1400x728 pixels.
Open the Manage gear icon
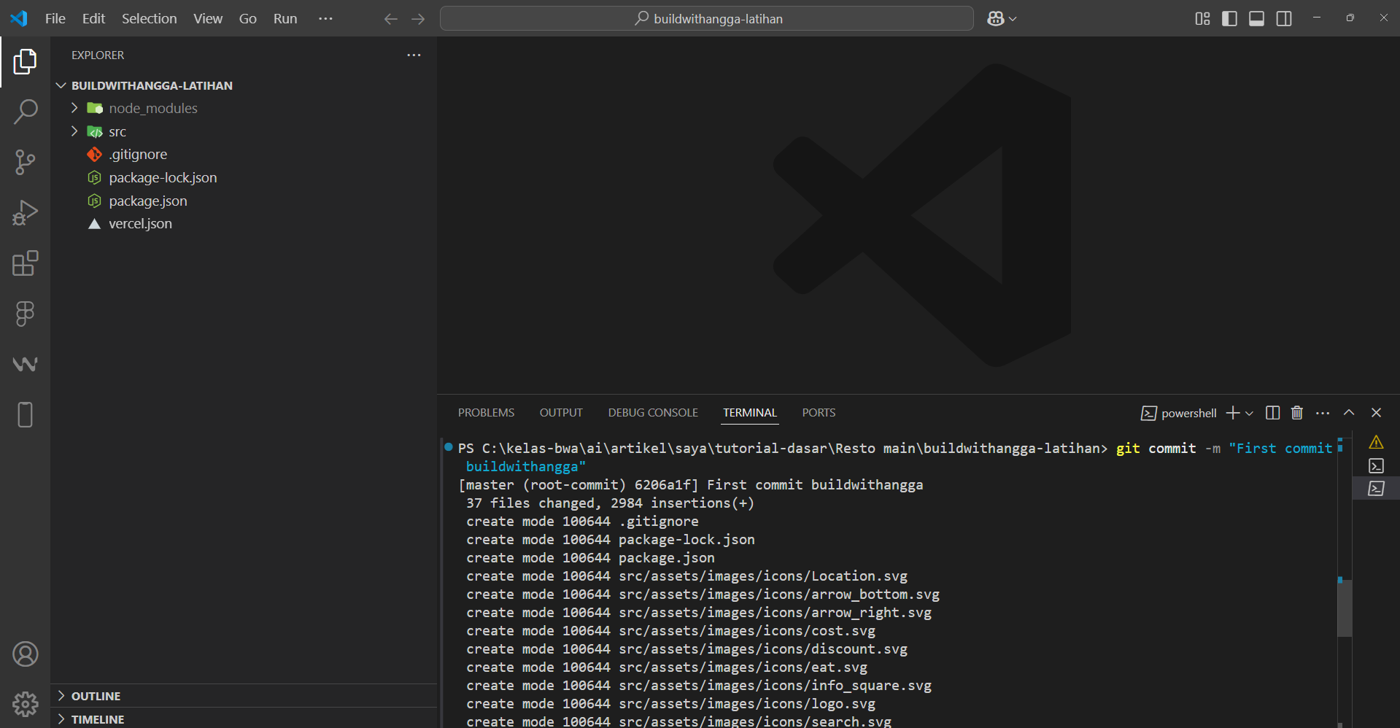(25, 705)
